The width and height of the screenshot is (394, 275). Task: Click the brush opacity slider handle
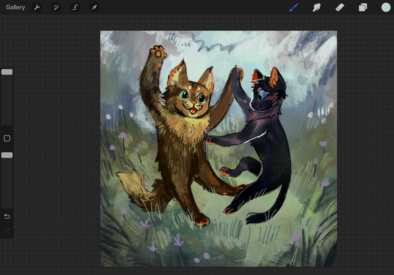[7, 155]
